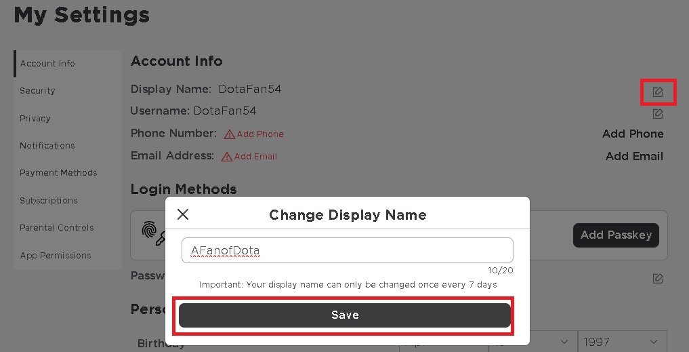Click the fingerprint passkey icon
The image size is (689, 352).
[153, 233]
